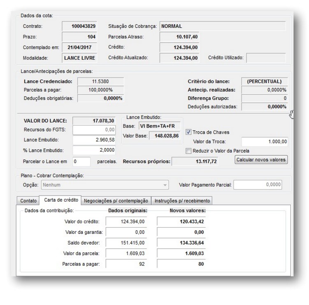Click the Lance Embutido value field 2.960,58
The height and width of the screenshot is (305, 309).
pyautogui.click(x=94, y=140)
